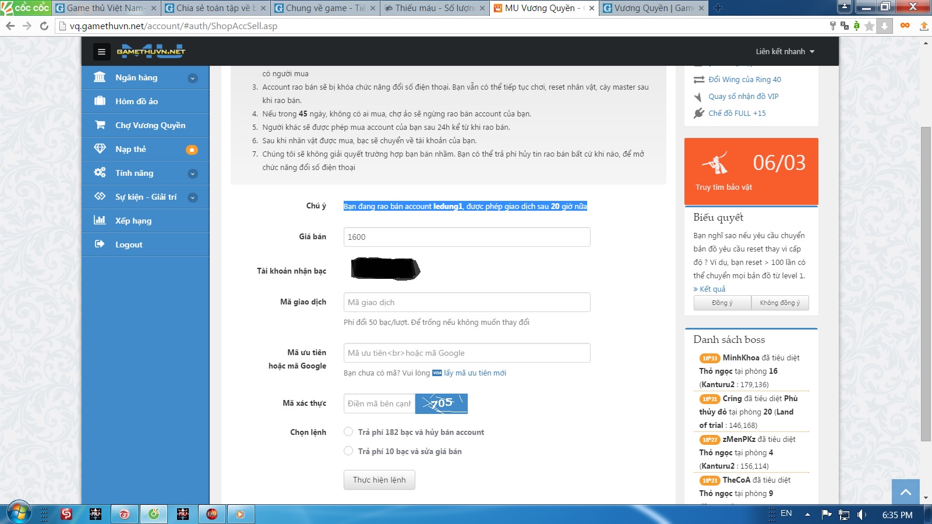932x524 pixels.
Task: Expand the Ngân hàng submenu chevron
Action: click(192, 78)
